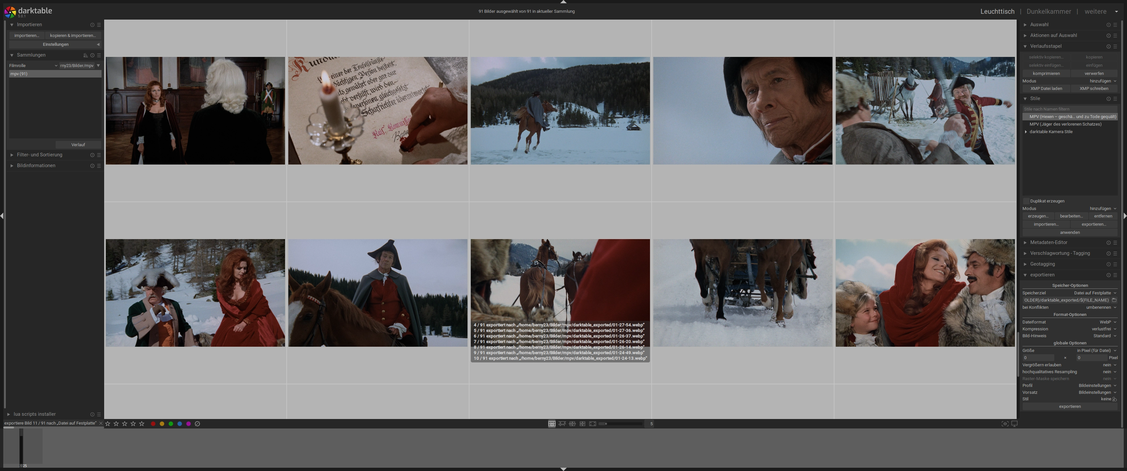1127x471 pixels.
Task: Toggle focus peaking icon in bottom bar
Action: (1005, 424)
